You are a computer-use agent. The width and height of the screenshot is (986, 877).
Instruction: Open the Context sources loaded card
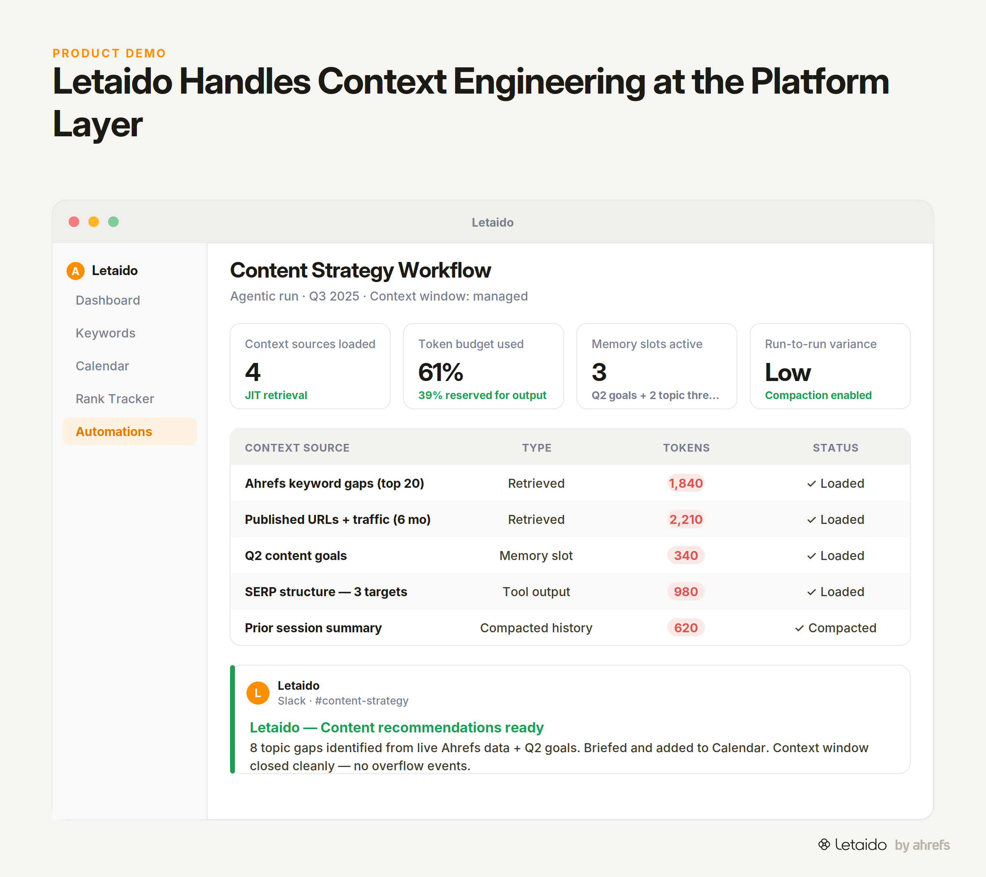pyautogui.click(x=310, y=366)
